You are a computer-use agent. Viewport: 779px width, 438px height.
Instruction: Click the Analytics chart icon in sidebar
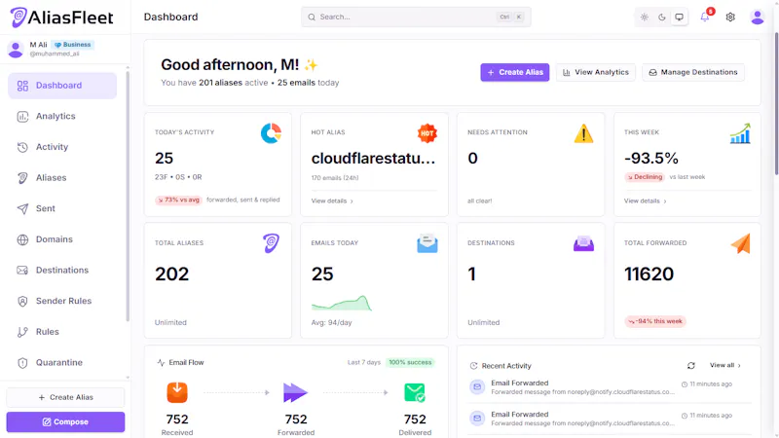(x=22, y=117)
